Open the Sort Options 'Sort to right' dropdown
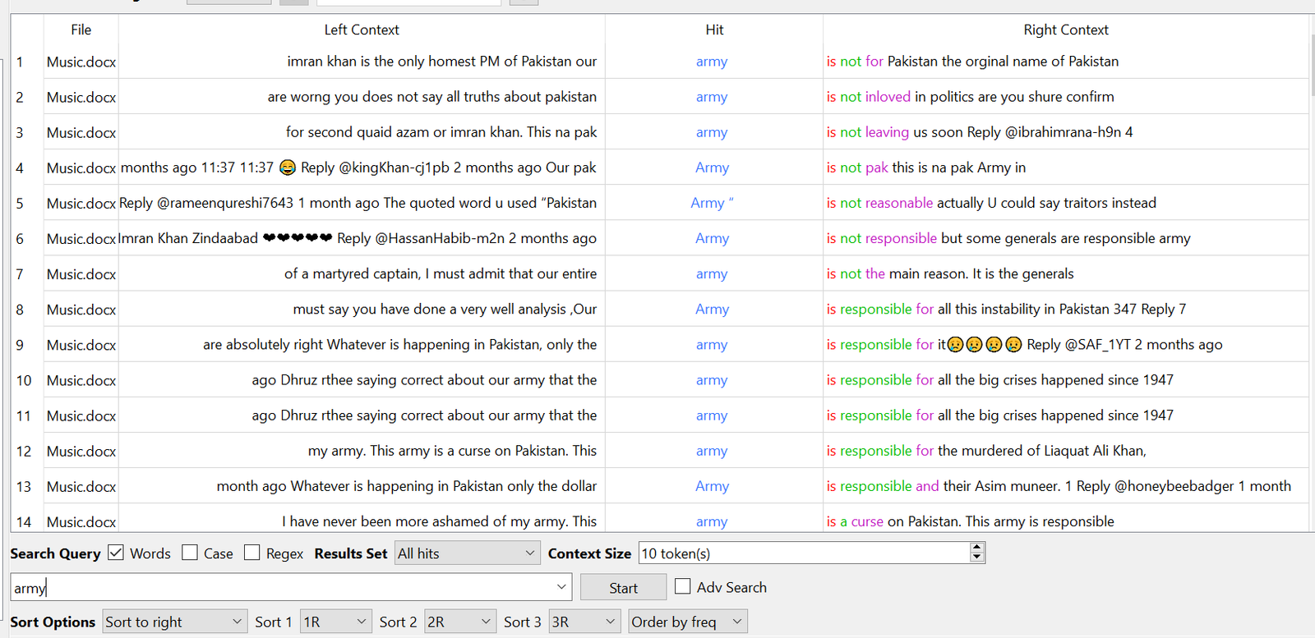Screen dimensions: 1315x638 174,622
